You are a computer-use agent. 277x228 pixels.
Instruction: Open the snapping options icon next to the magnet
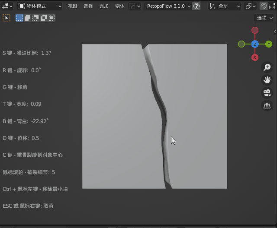[x=272, y=6]
